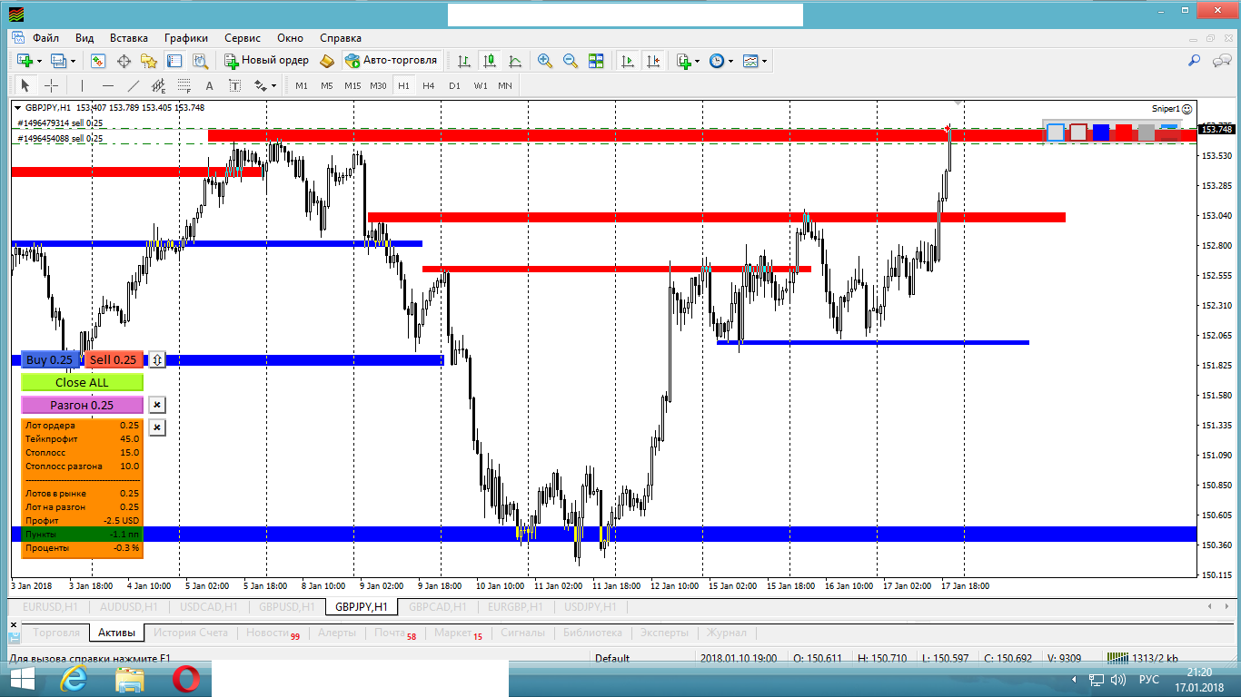
Task: Expand the arrows objects dropdown
Action: point(266,86)
